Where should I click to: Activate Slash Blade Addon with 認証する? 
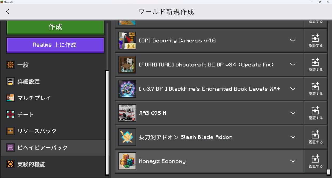315,137
